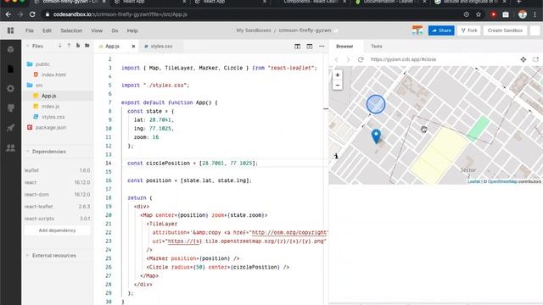This screenshot has height=305, width=543.
Task: Open the Edit menu
Action: (x=48, y=30)
